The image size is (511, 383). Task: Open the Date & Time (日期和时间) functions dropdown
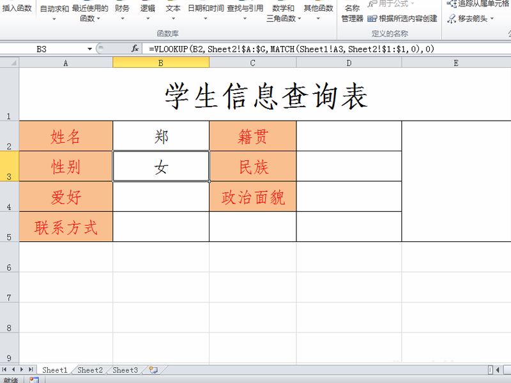tap(206, 13)
